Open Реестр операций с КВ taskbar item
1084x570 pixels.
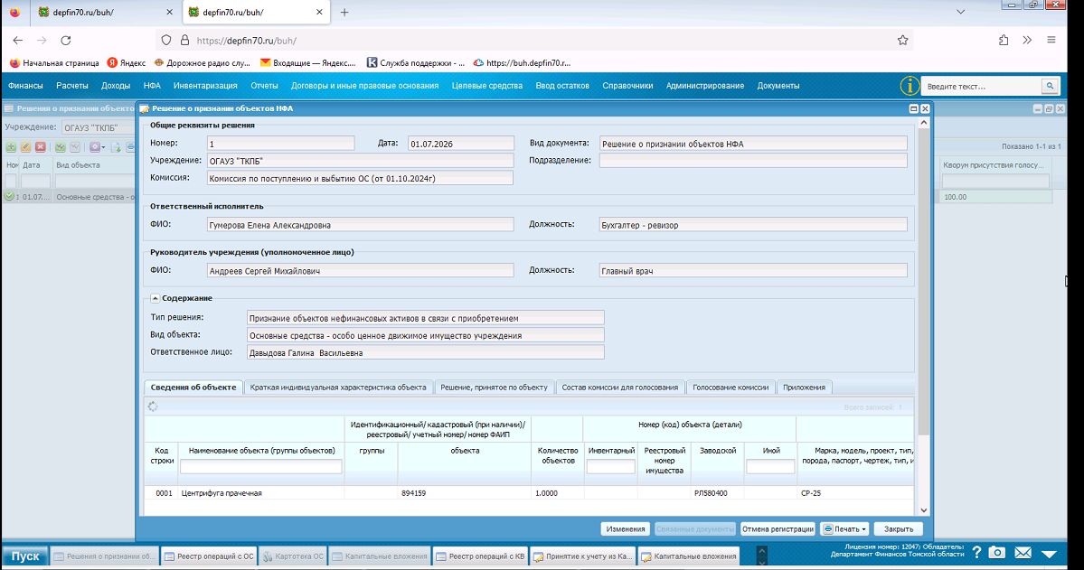coord(481,556)
